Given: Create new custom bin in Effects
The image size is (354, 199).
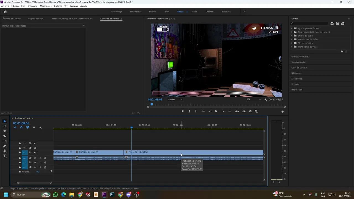Looking at the screenshot, I should (x=342, y=52).
